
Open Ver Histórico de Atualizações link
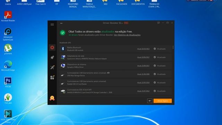[127, 35]
